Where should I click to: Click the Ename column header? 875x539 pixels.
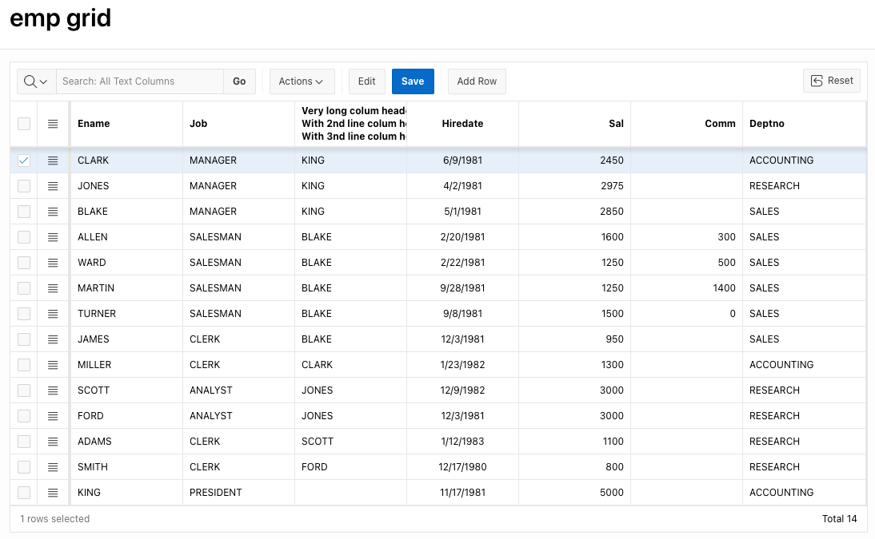point(94,124)
